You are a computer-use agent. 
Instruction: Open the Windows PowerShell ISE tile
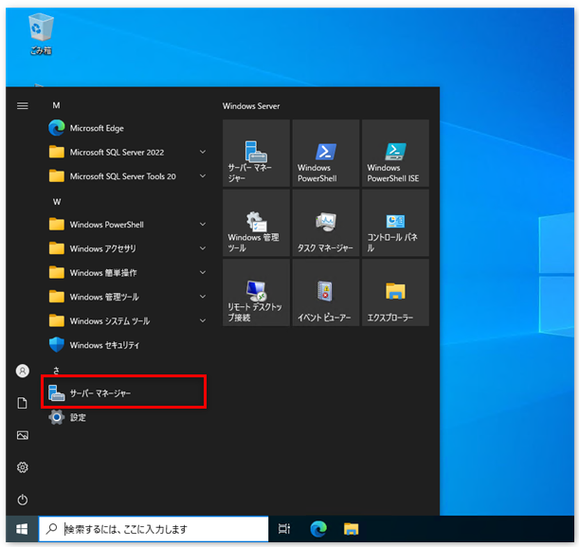[x=395, y=153]
